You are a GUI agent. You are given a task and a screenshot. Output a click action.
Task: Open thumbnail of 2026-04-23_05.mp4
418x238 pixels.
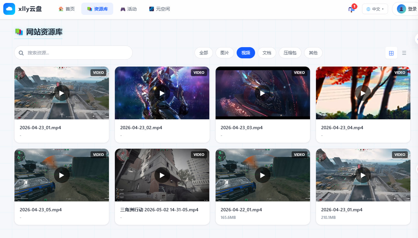click(62, 175)
